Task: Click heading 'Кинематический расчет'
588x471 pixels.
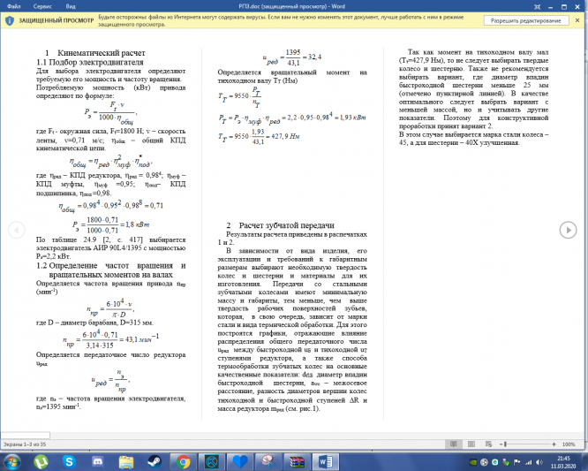Action: 102,53
